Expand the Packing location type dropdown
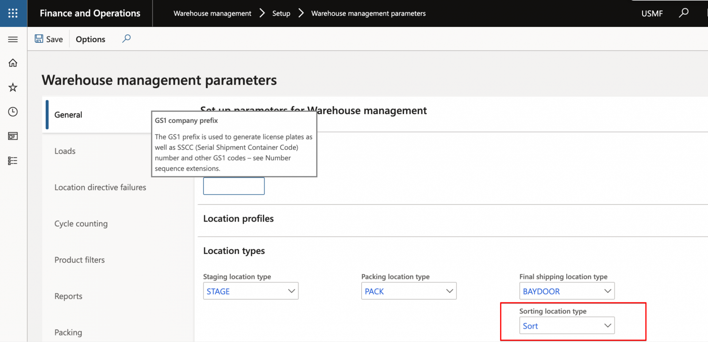The image size is (708, 342). [449, 291]
